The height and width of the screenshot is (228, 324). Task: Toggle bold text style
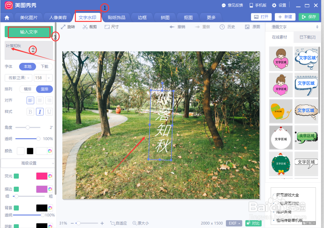pos(30,112)
